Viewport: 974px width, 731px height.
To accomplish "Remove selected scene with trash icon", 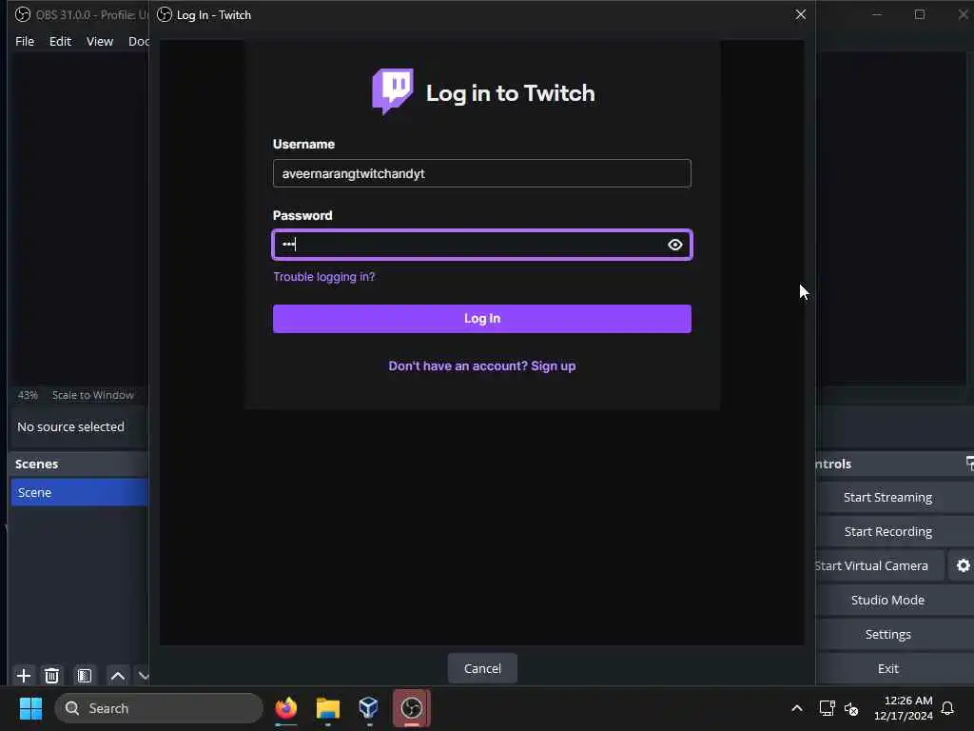I will click(x=52, y=675).
